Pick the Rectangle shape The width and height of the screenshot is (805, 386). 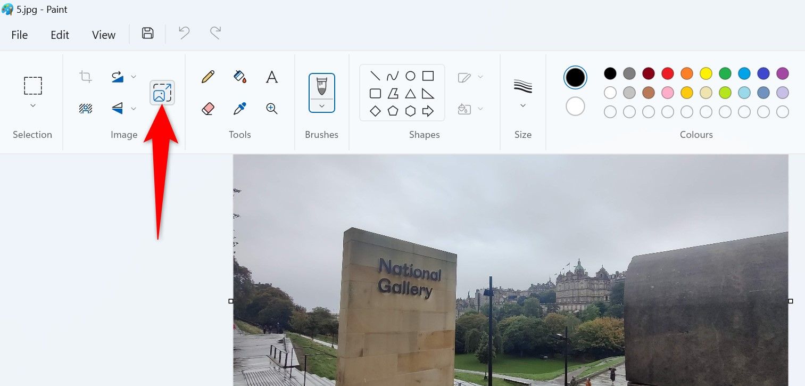tap(428, 76)
